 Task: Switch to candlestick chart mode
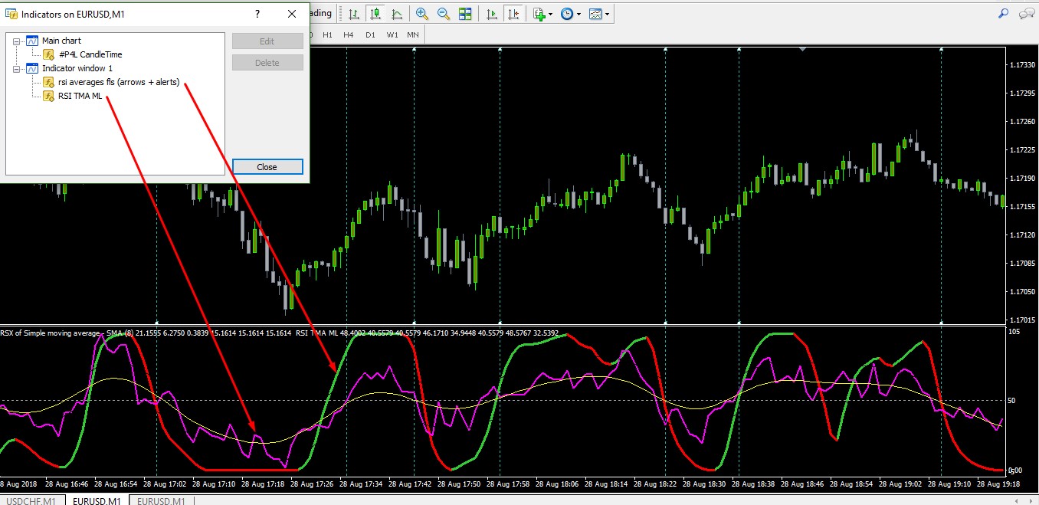(x=375, y=14)
